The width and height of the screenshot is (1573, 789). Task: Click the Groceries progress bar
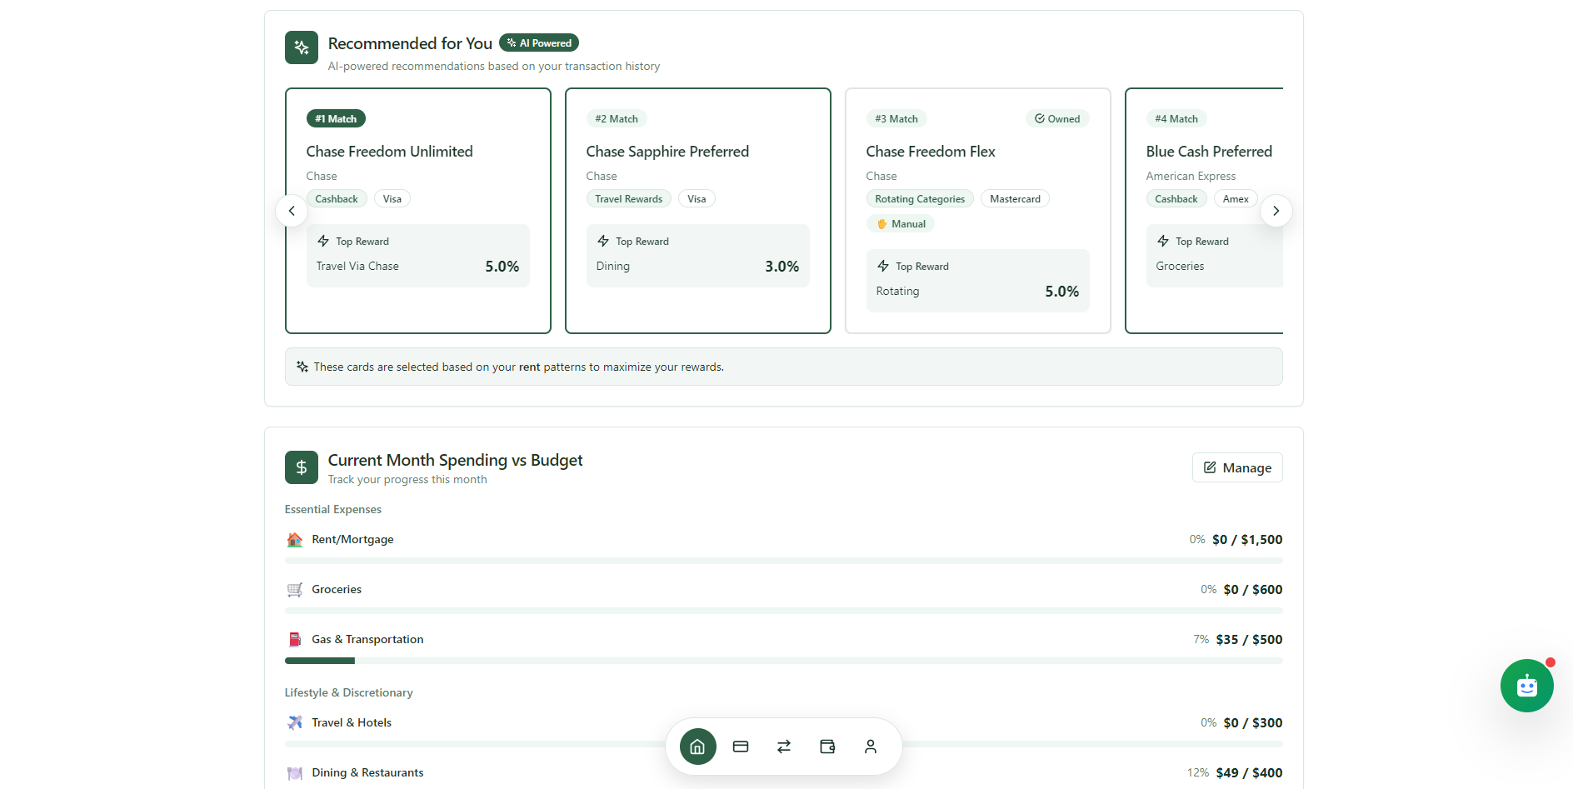point(784,611)
